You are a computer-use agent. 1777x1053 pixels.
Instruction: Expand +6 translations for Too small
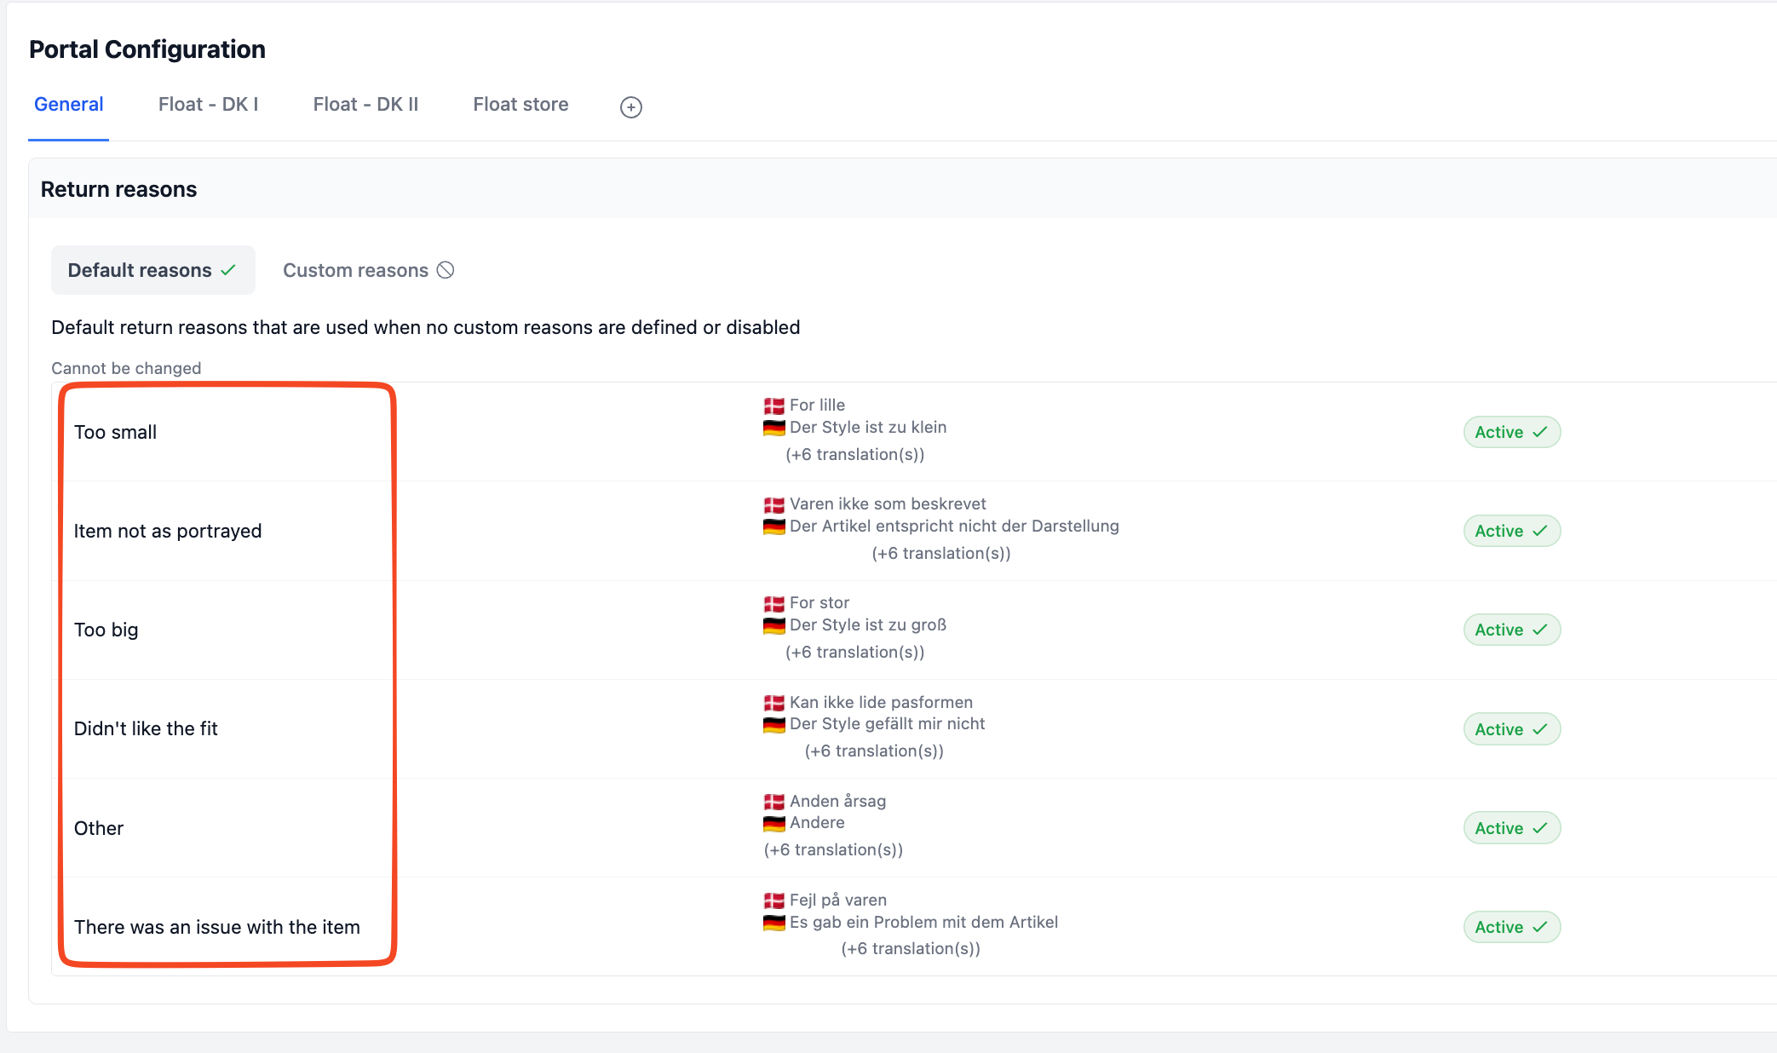point(854,454)
